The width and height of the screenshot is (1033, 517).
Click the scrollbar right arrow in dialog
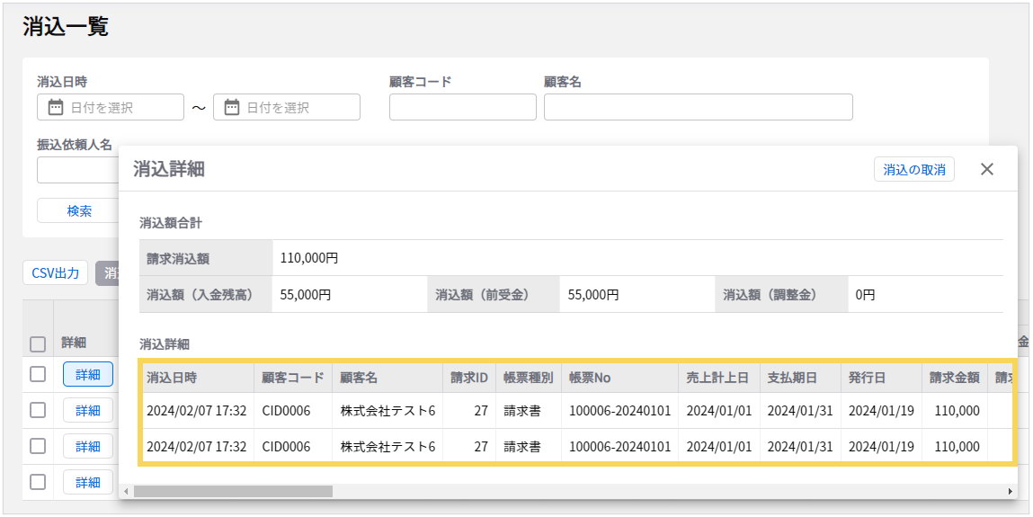point(1011,492)
